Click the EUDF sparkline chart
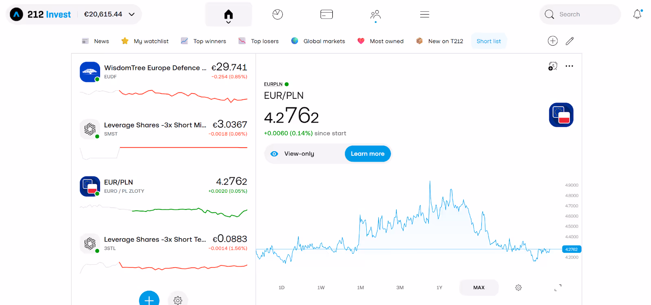651x305 pixels. 164,96
